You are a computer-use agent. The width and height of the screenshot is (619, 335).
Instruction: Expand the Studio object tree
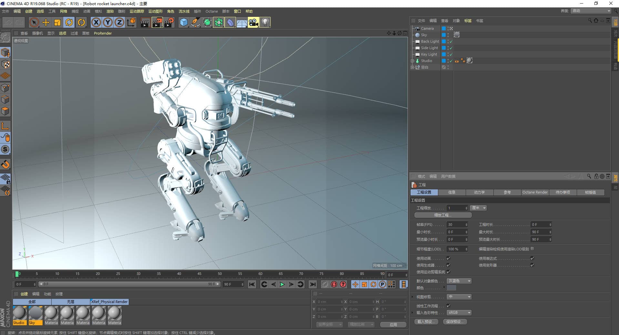[x=412, y=61]
